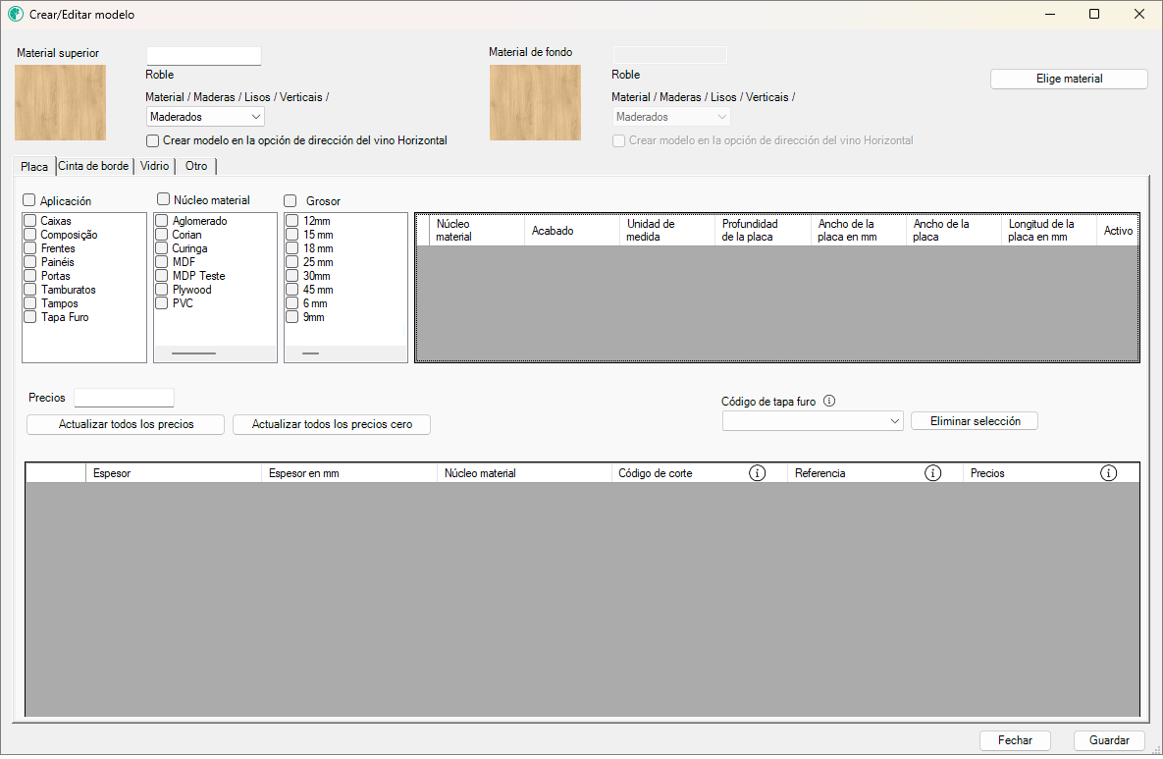Image resolution: width=1163 pixels, height=759 pixels.
Task: Tick the 18 mm thickness checkbox
Action: (292, 248)
